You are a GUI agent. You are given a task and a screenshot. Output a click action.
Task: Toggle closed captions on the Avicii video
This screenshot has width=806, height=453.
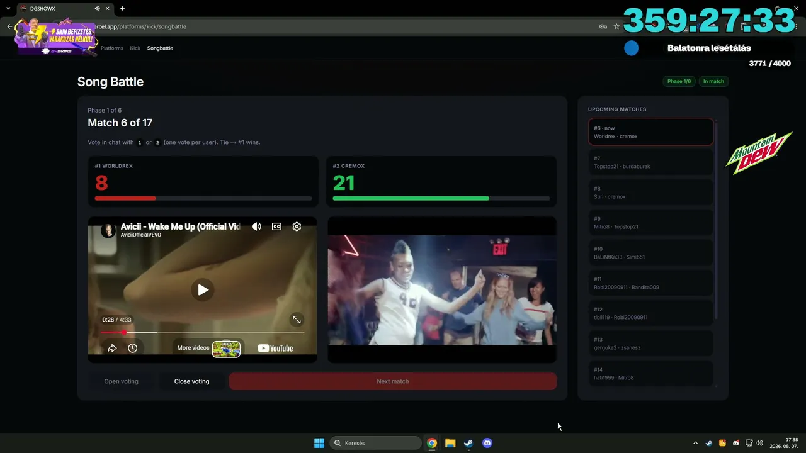point(276,226)
